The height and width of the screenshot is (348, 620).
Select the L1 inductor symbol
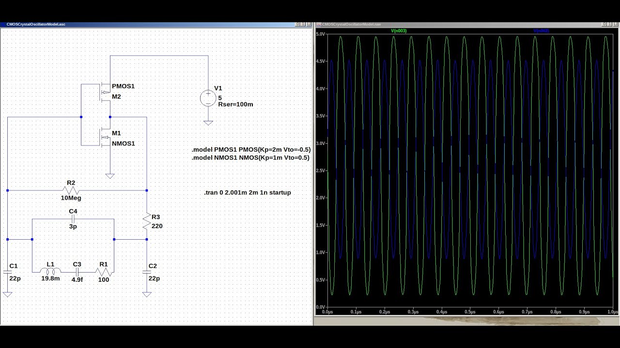pos(50,272)
